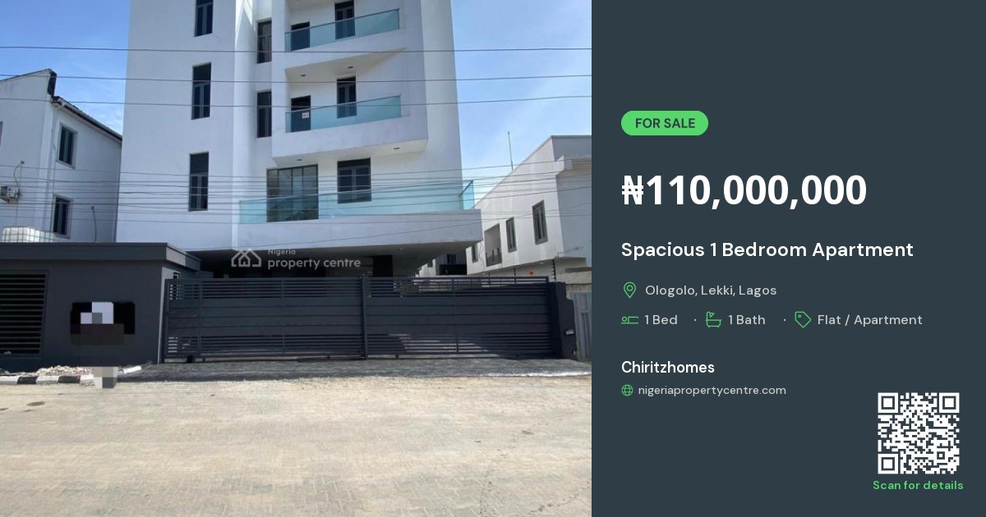
Task: Click the blurred sign on the wall
Action: tap(102, 323)
